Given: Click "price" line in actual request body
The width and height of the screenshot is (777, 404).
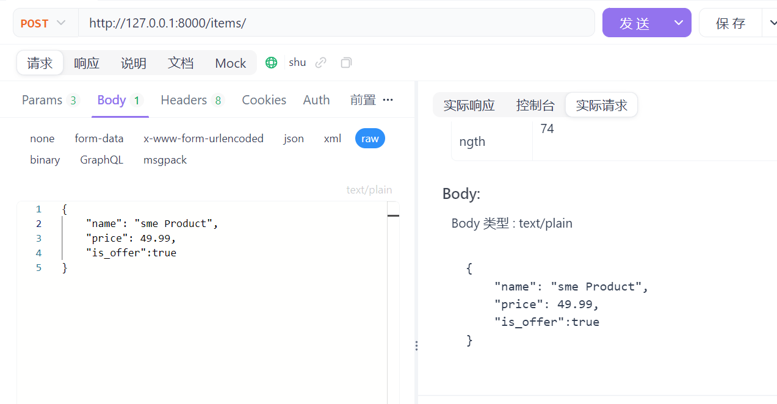Looking at the screenshot, I should pos(547,305).
